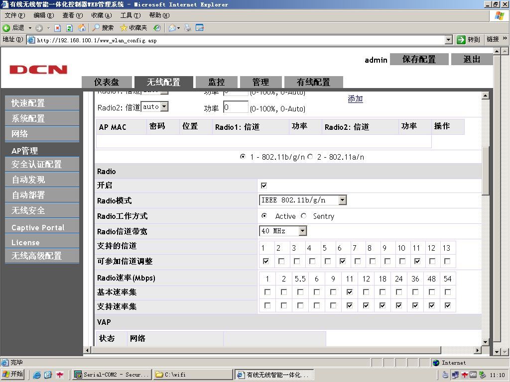Open the Mail icon dropdown arrow

click(x=179, y=28)
